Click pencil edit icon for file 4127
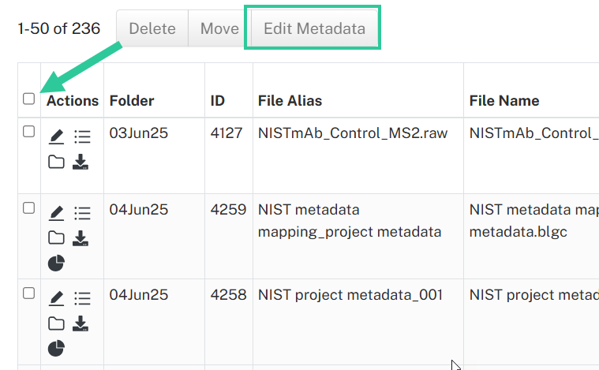 click(x=56, y=136)
